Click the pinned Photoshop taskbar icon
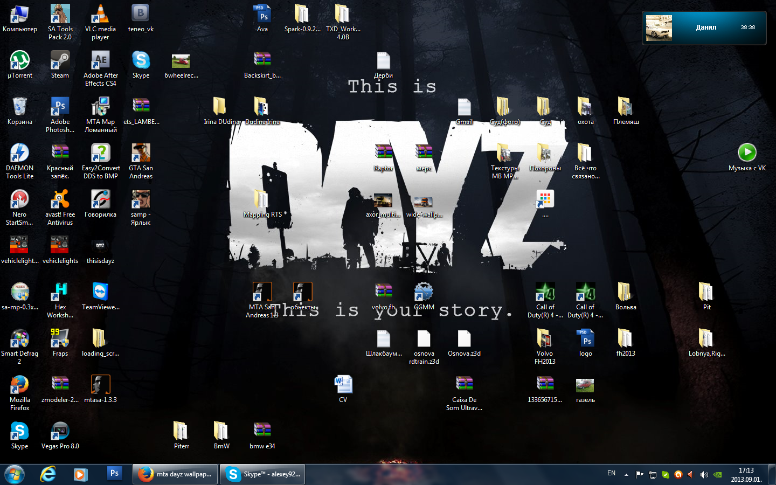Screen dimensions: 776x485 [x=114, y=474]
